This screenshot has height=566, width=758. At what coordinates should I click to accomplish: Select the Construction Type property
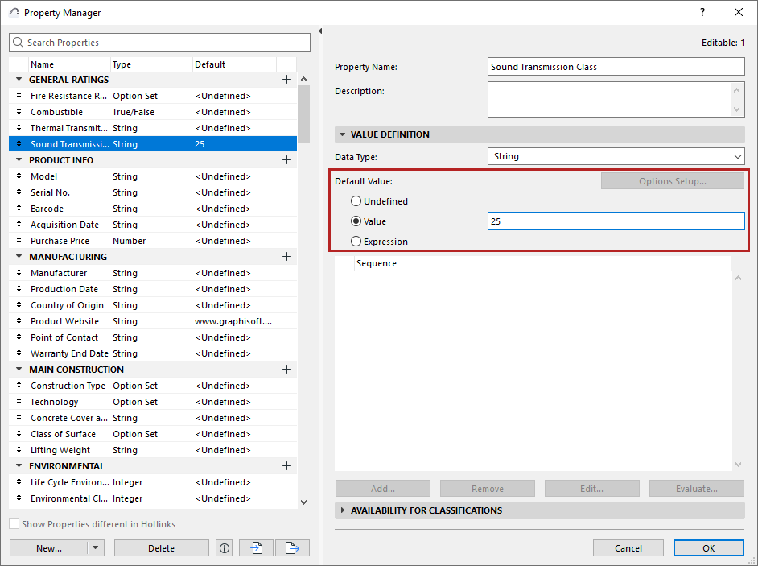153,386
